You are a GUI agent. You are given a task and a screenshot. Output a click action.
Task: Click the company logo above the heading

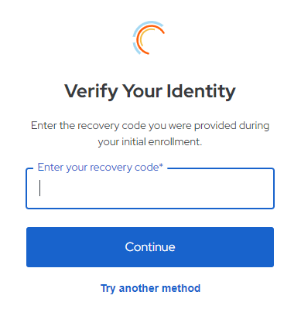pos(149,38)
